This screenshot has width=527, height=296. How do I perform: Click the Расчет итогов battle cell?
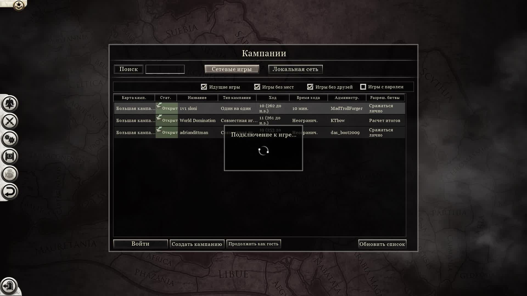[385, 120]
